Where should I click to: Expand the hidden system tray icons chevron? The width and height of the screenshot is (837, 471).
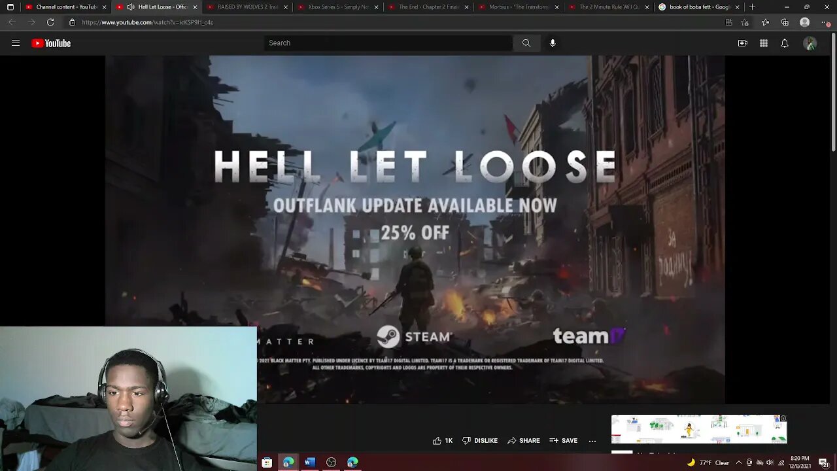pos(739,462)
